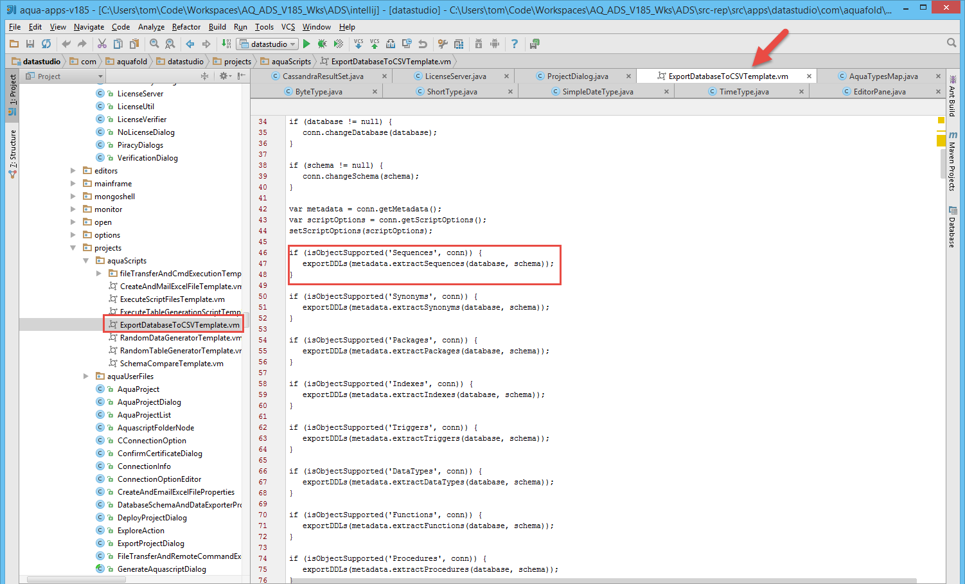The width and height of the screenshot is (965, 584).
Task: Expand the fileTransferAndCmdExecutionTemp folder
Action: coord(99,274)
